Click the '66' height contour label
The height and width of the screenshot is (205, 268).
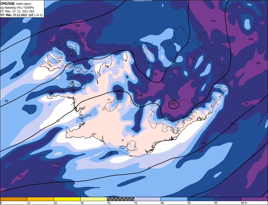tap(62, 25)
